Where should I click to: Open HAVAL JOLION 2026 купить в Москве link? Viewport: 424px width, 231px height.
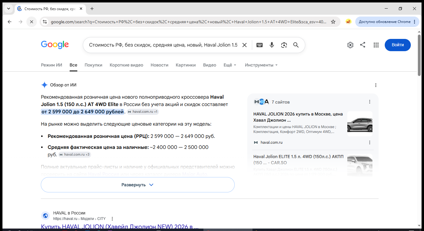tap(298, 117)
